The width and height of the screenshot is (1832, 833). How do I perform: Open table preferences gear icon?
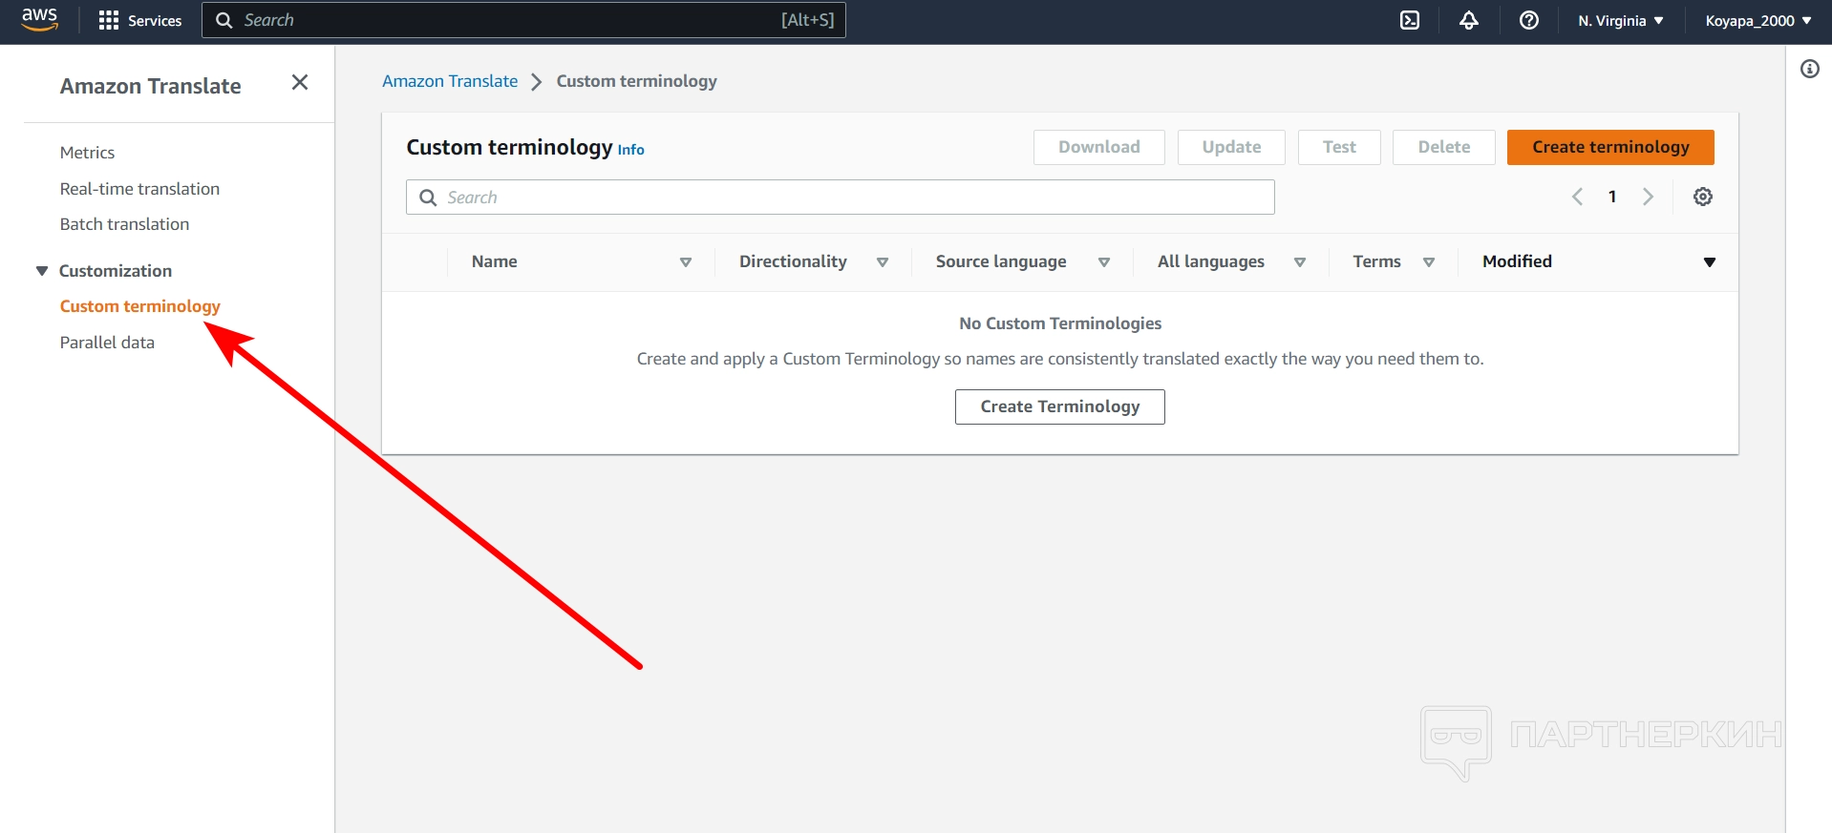pos(1702,197)
